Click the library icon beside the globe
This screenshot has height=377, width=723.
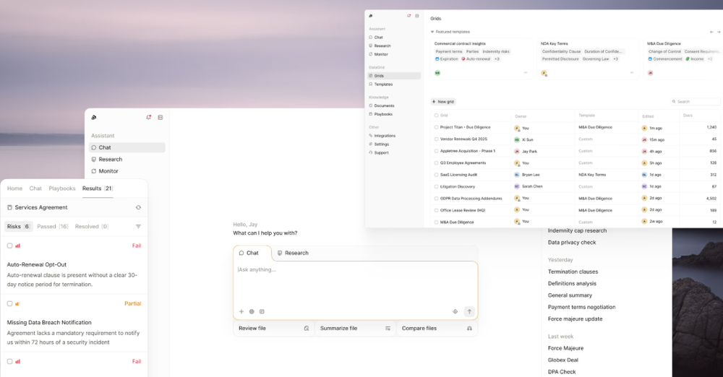(x=262, y=311)
